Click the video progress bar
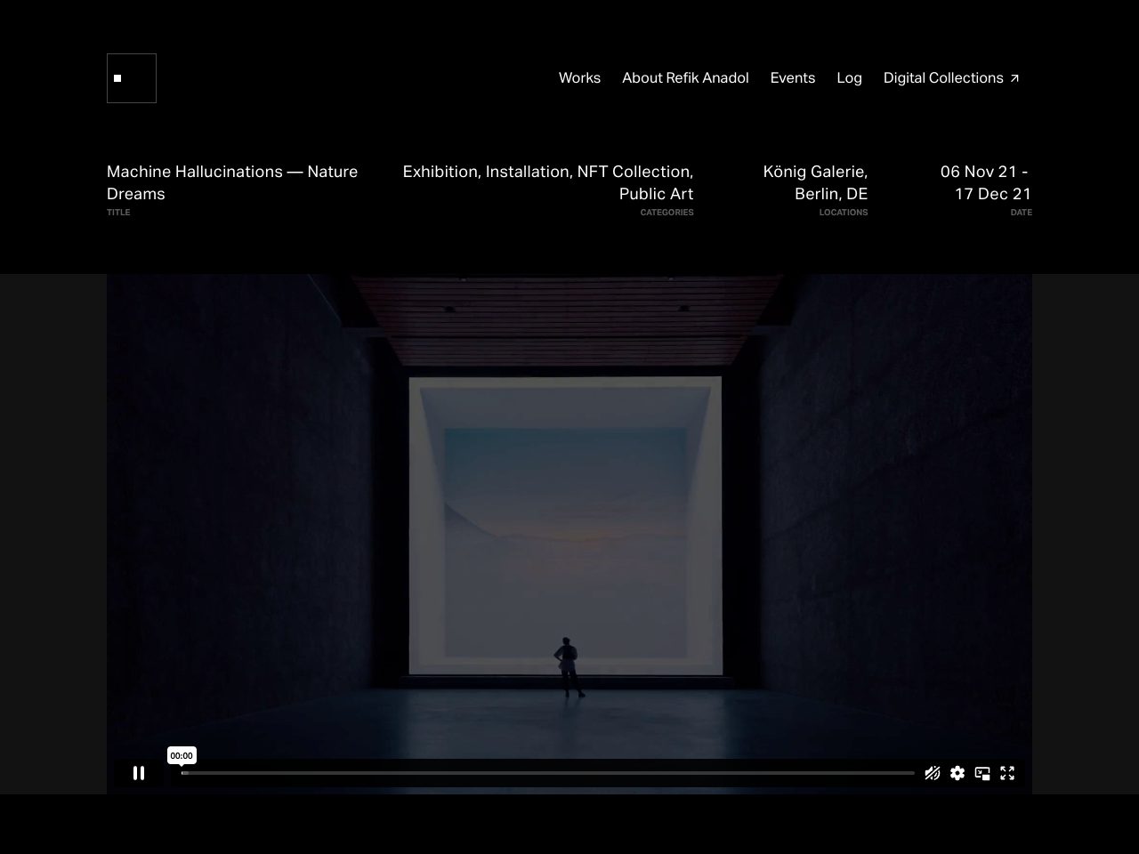 point(548,773)
